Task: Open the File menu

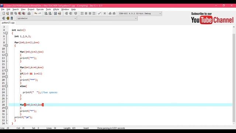Action: point(3,9)
